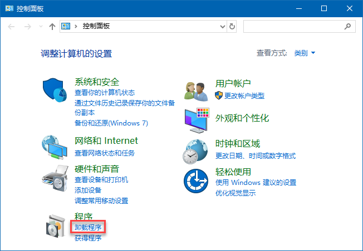Click 更改帐户类型 link
Screen dimensions: 363x251
coord(244,96)
